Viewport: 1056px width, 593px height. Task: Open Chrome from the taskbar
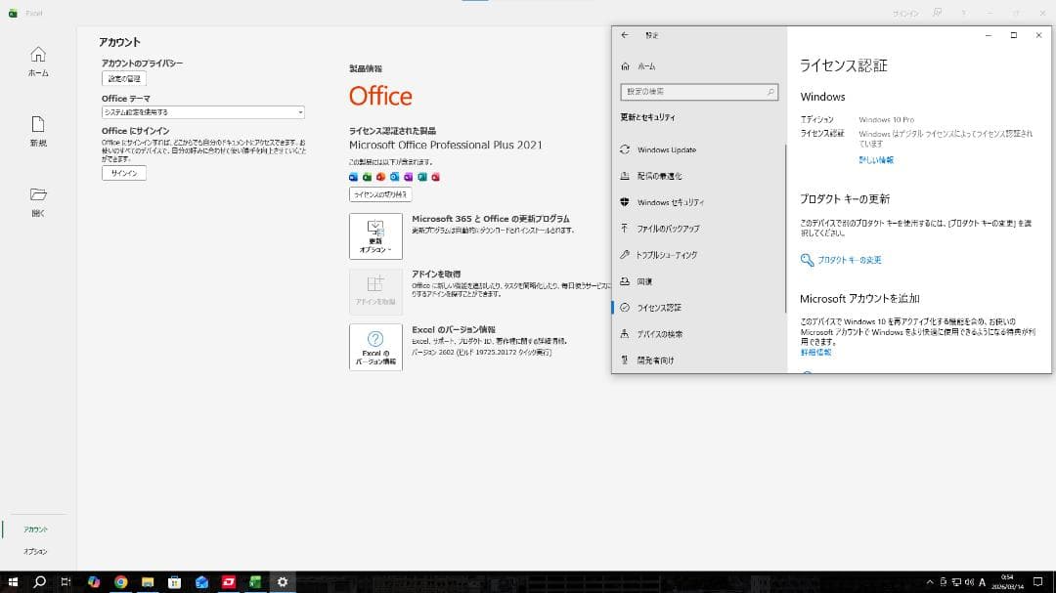pyautogui.click(x=120, y=582)
